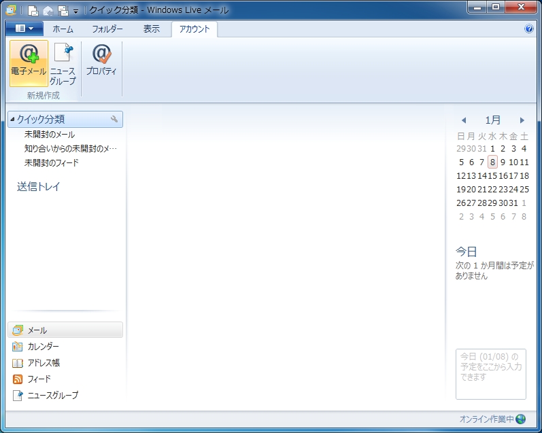Select 未開封のメール in the folder list
The height and width of the screenshot is (433, 542).
coord(50,135)
